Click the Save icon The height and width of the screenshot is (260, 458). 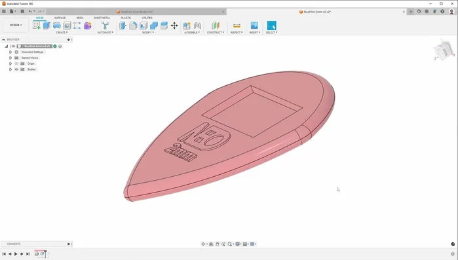pos(22,11)
